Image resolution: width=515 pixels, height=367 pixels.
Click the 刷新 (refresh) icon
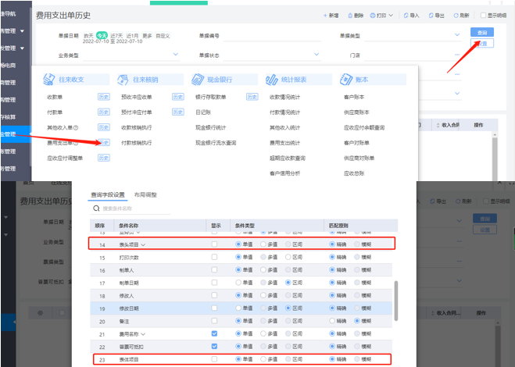coord(456,15)
